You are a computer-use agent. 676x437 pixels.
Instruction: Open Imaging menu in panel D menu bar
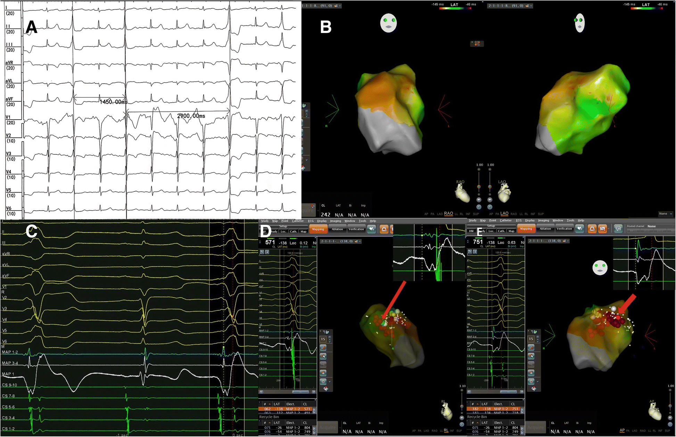click(336, 221)
